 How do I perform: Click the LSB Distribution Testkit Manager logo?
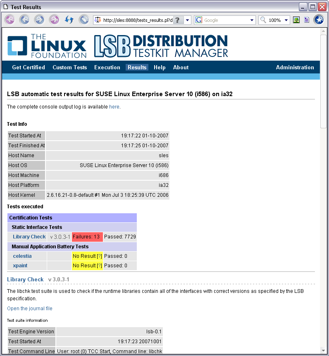[161, 46]
